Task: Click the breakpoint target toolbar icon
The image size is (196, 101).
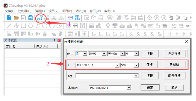Action: (150, 18)
